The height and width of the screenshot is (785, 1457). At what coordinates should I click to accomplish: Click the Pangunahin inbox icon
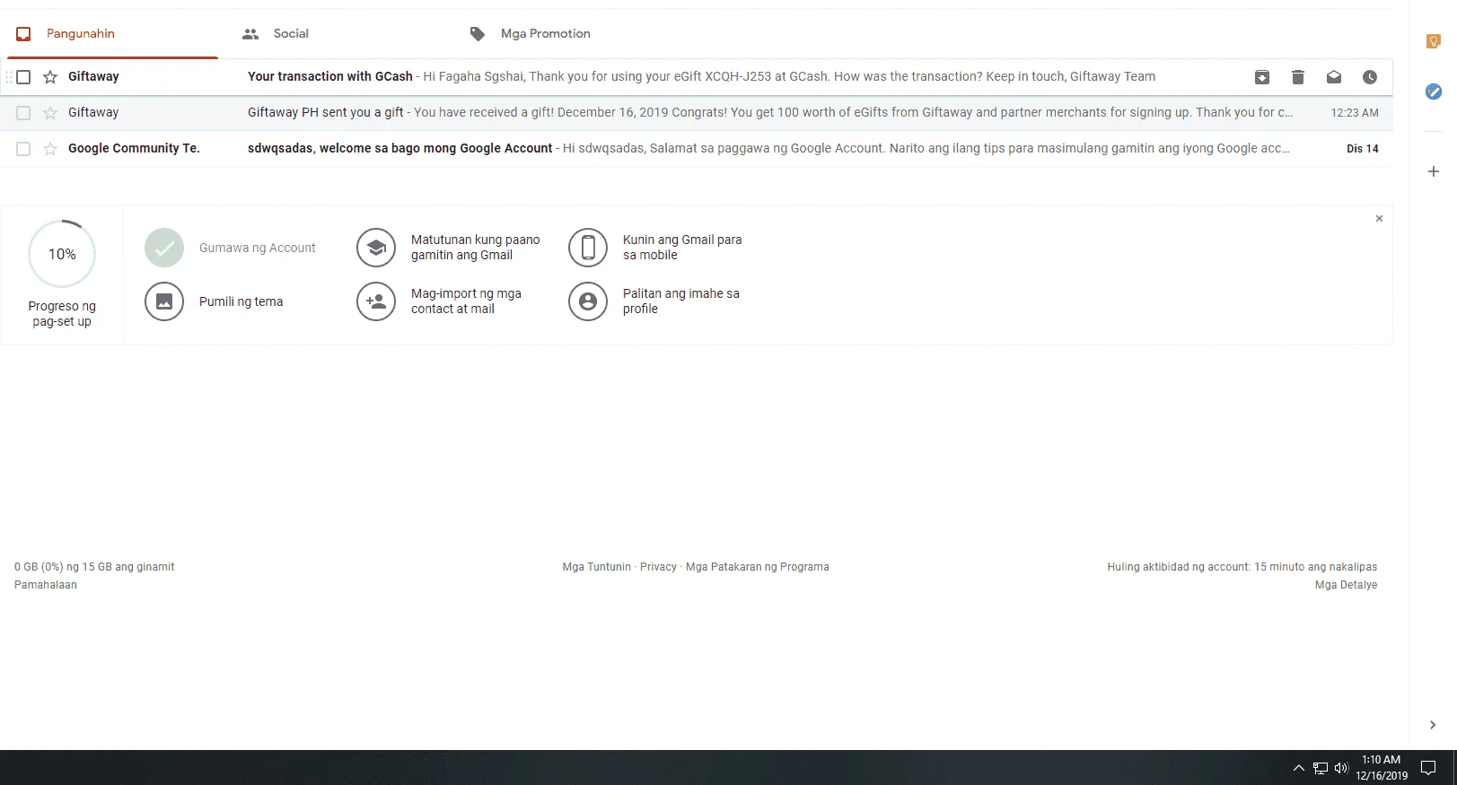[24, 34]
